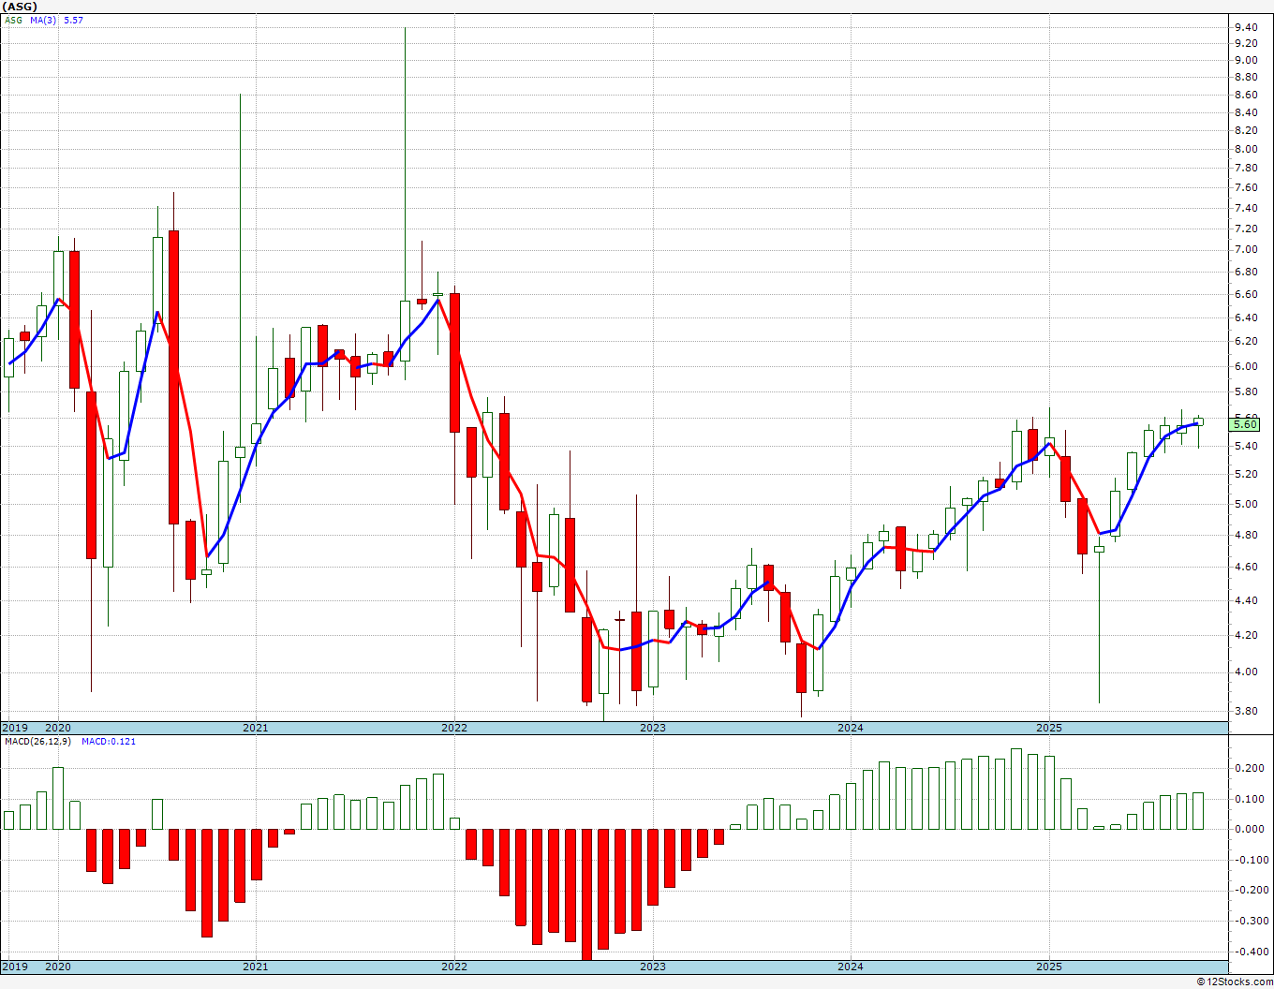Click the 4.40 price axis label
This screenshot has width=1274, height=989.
pyautogui.click(x=1246, y=600)
